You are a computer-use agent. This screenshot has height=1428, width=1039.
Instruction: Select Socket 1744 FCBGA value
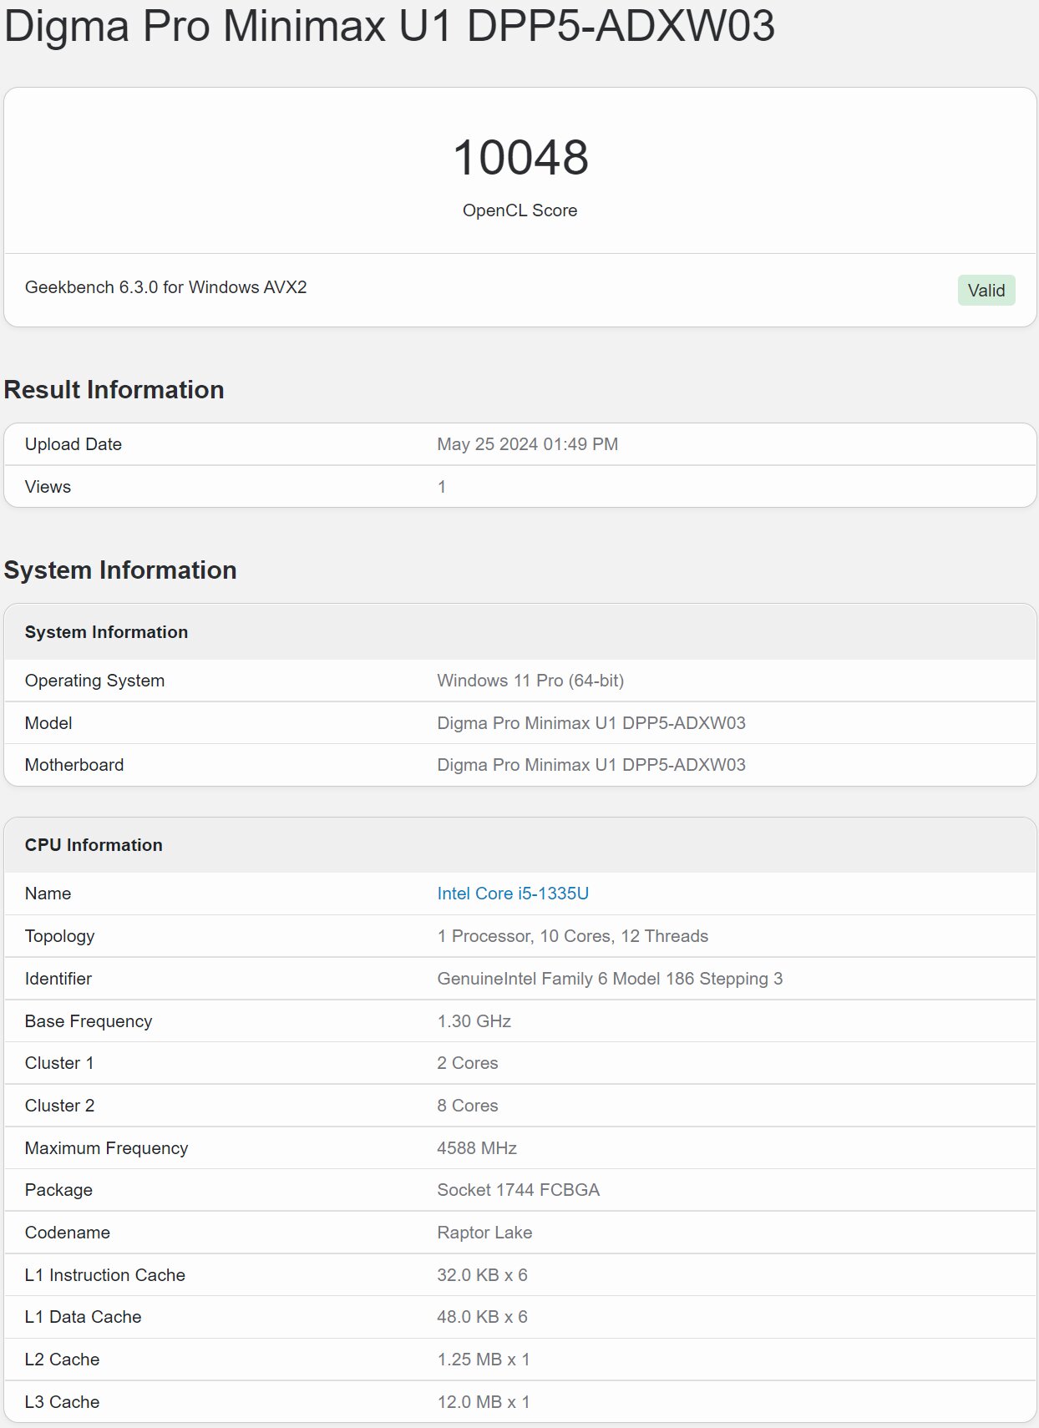click(x=519, y=1190)
